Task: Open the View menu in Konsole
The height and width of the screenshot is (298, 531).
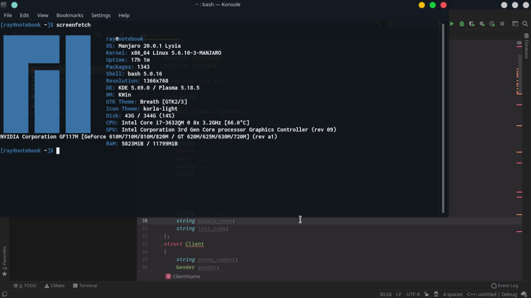Action: (43, 15)
